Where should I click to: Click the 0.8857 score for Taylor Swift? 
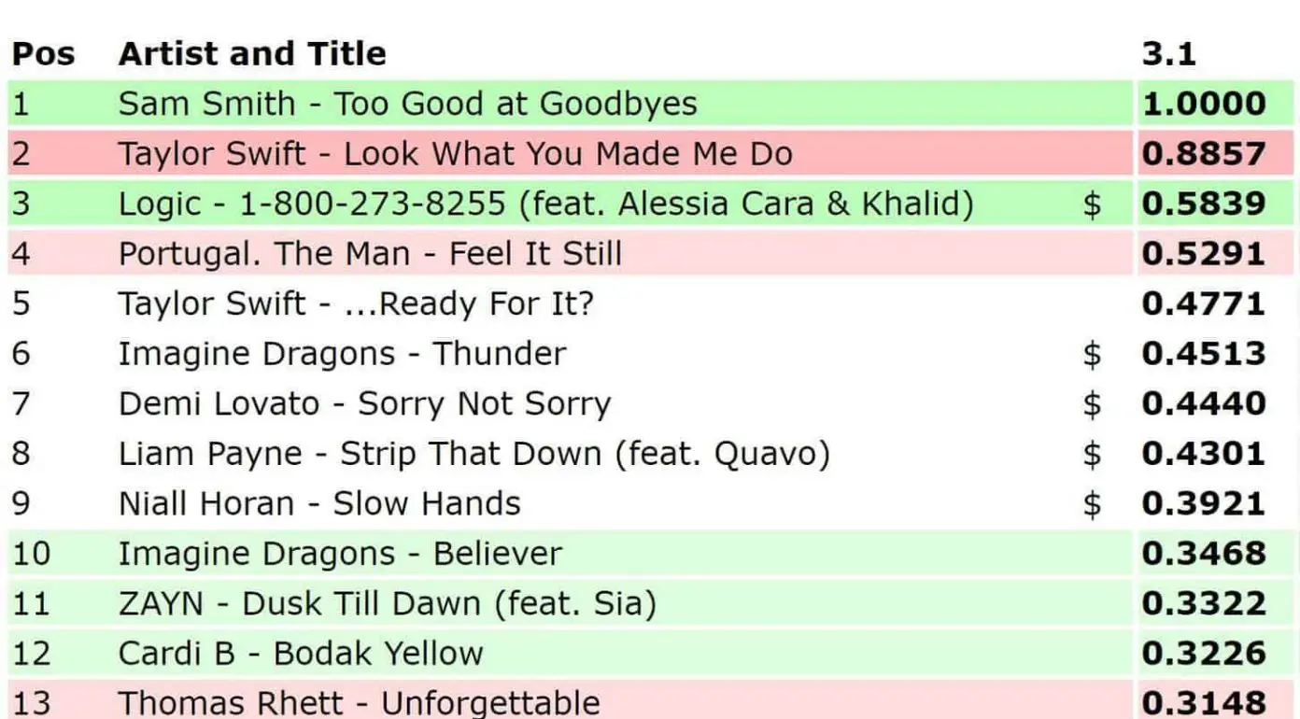1204,154
